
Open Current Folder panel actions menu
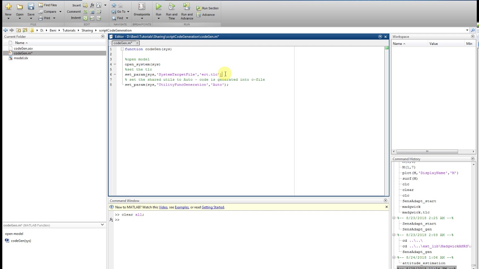(103, 37)
